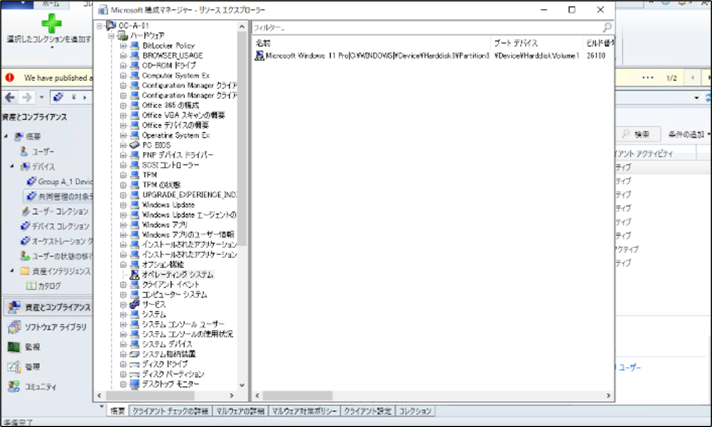This screenshot has height=427, width=712.
Task: Open the コレクション tab
Action: [x=415, y=411]
